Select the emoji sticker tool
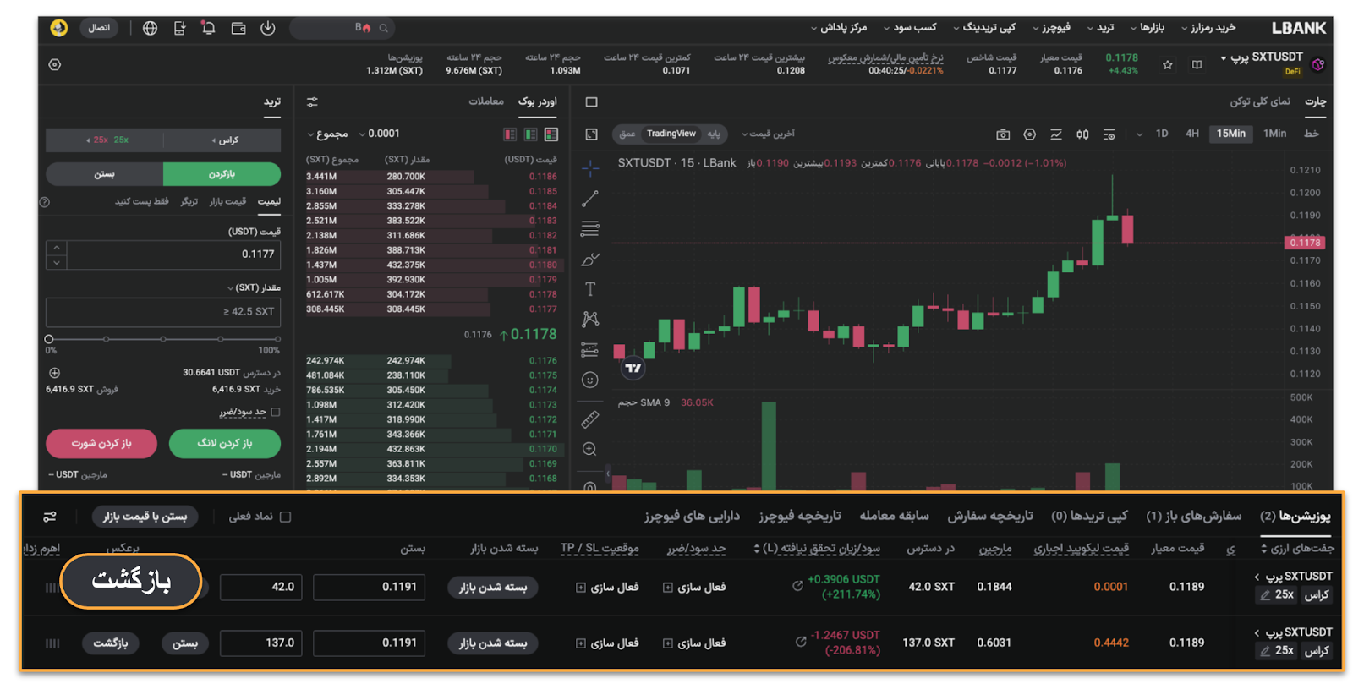The image size is (1353, 684). tap(590, 380)
